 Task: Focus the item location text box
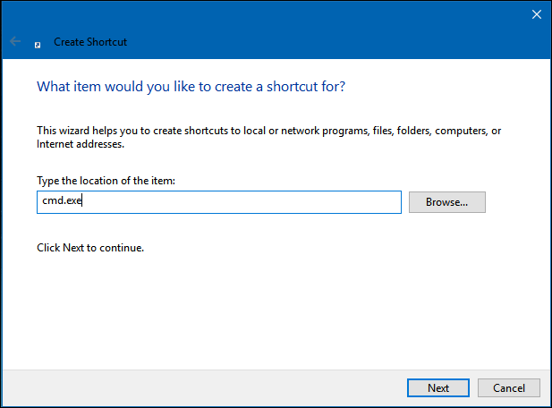[x=218, y=202]
